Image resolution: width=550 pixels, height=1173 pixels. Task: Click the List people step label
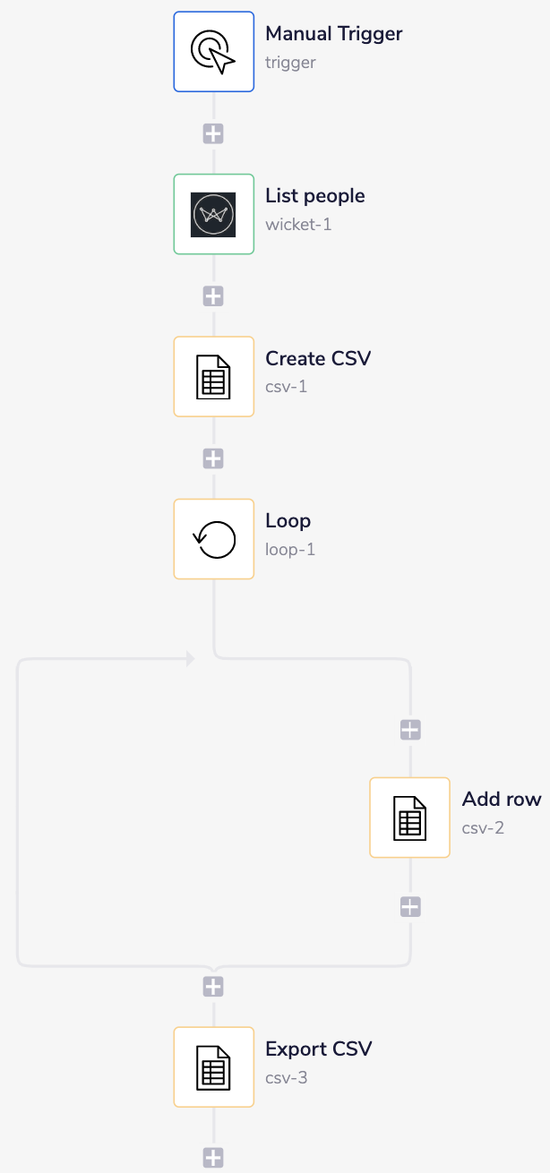pos(314,195)
